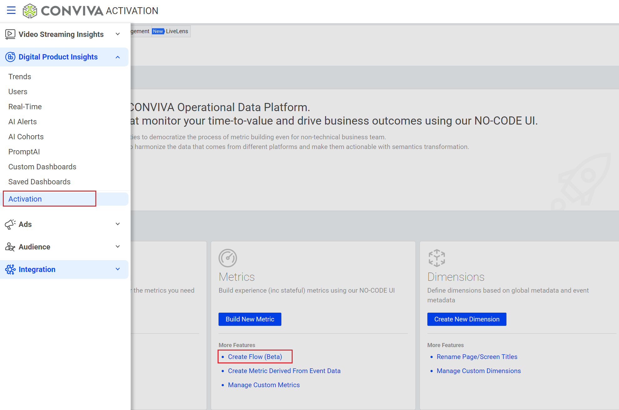
Task: Expand Video Streaming Insights chevron
Action: click(118, 34)
